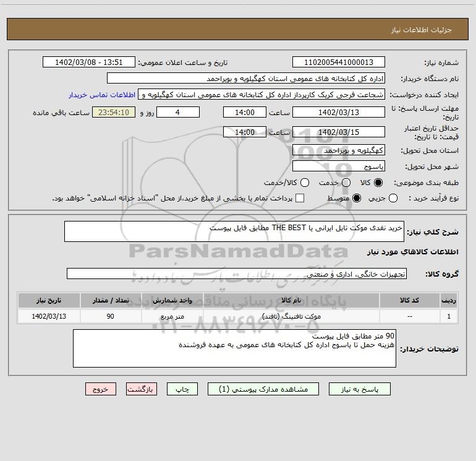Click the goods group field تجهیزات خانگی
The height and width of the screenshot is (461, 476).
click(237, 274)
